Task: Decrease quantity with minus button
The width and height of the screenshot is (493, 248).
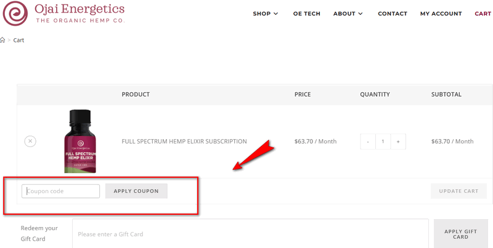Action: pos(368,142)
